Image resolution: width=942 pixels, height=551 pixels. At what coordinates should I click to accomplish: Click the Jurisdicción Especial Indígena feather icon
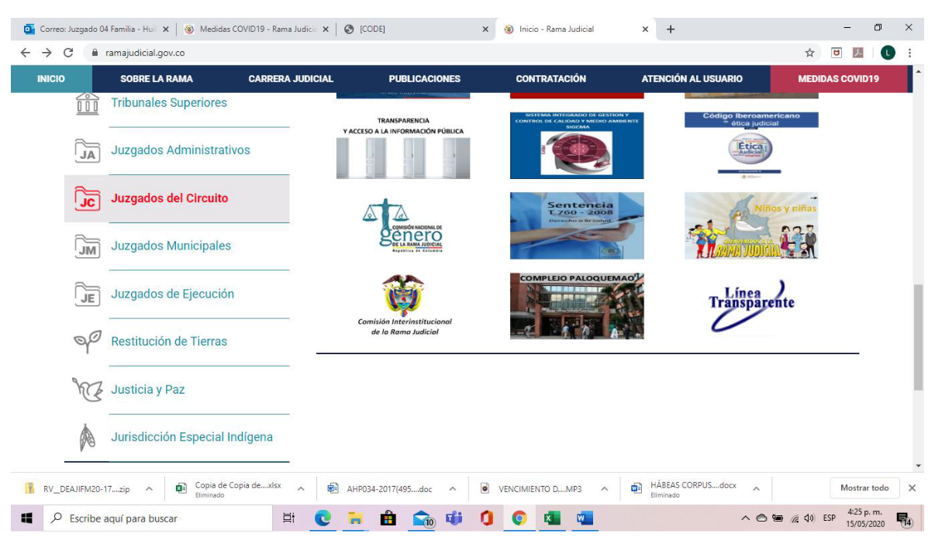coord(88,438)
